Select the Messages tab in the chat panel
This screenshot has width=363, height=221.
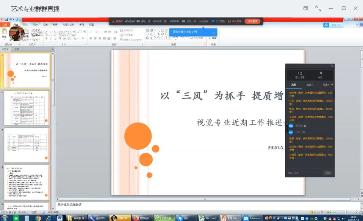(294, 85)
